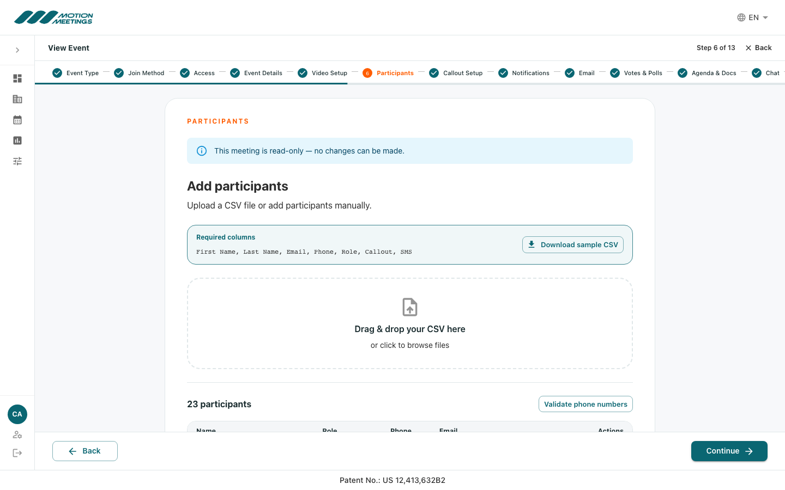Viewport: 785px width, 490px height.
Task: Select the Participants step
Action: [x=388, y=73]
